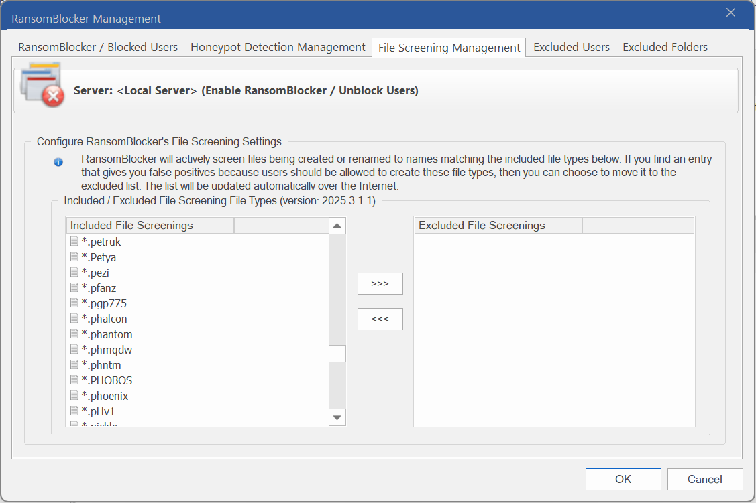Screen dimensions: 756x503
Task: Click the file icon beside *.phmqdw
Action: (74, 349)
